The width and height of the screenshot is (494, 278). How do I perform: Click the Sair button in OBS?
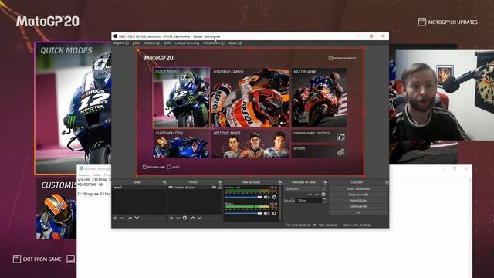[358, 212]
